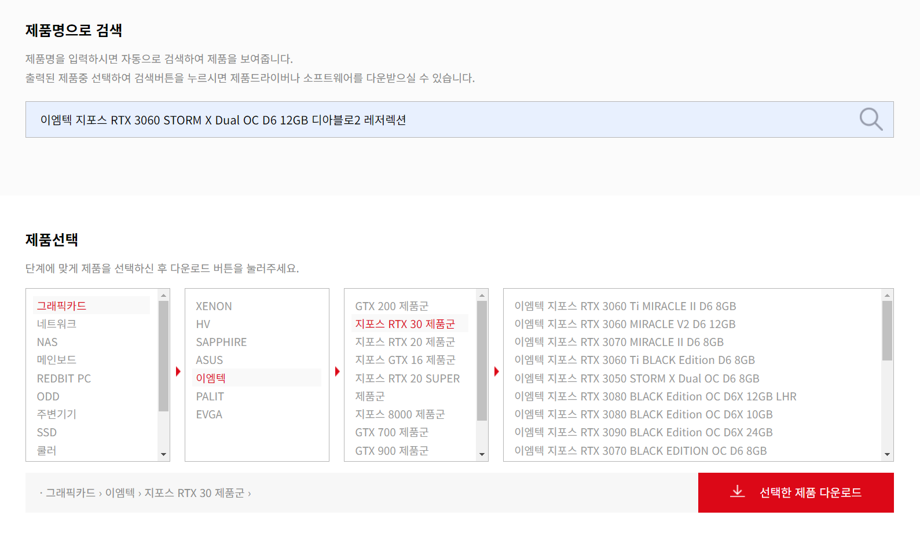Choose 이엠텍 brand
Image resolution: width=920 pixels, height=541 pixels.
point(256,378)
